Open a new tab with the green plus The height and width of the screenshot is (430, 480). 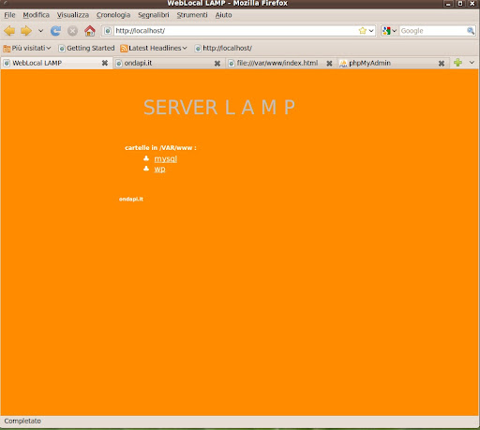pos(457,63)
